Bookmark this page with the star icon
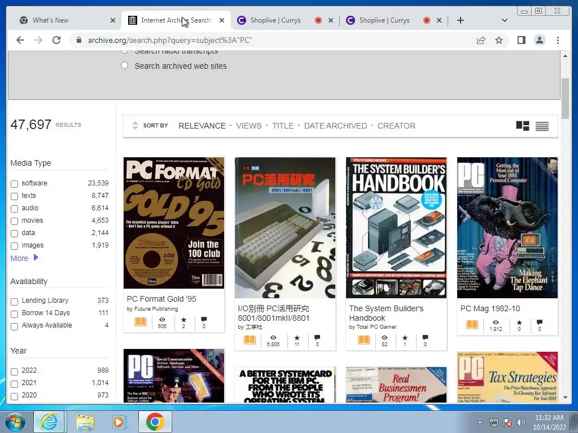Viewport: 578px width, 433px height. (x=499, y=40)
